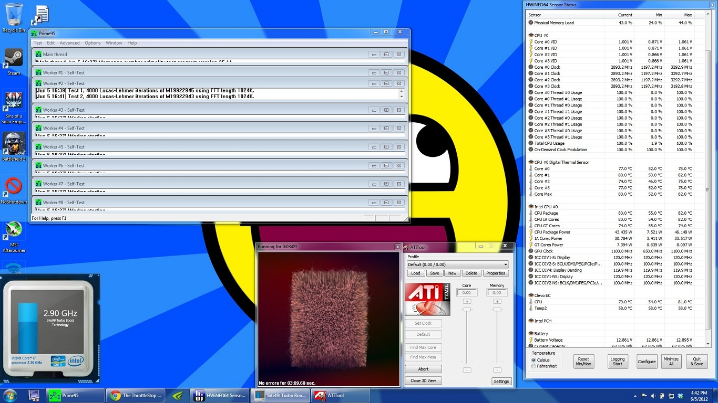Screen dimensions: 718x403
Task: Launch Steam from the desktop
Action: tap(14, 61)
